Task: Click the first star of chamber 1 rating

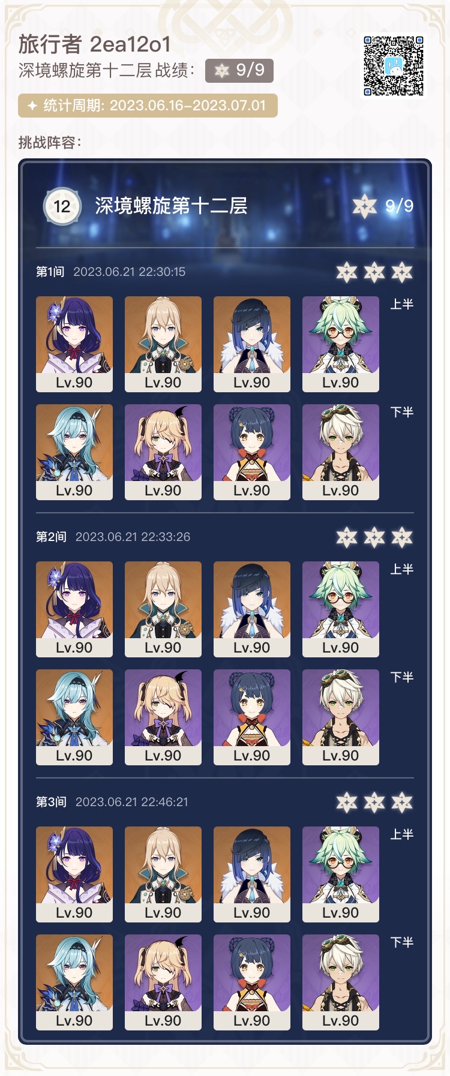Action: pyautogui.click(x=347, y=272)
